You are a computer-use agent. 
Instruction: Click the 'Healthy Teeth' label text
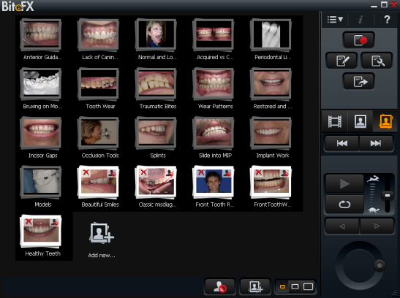43,253
